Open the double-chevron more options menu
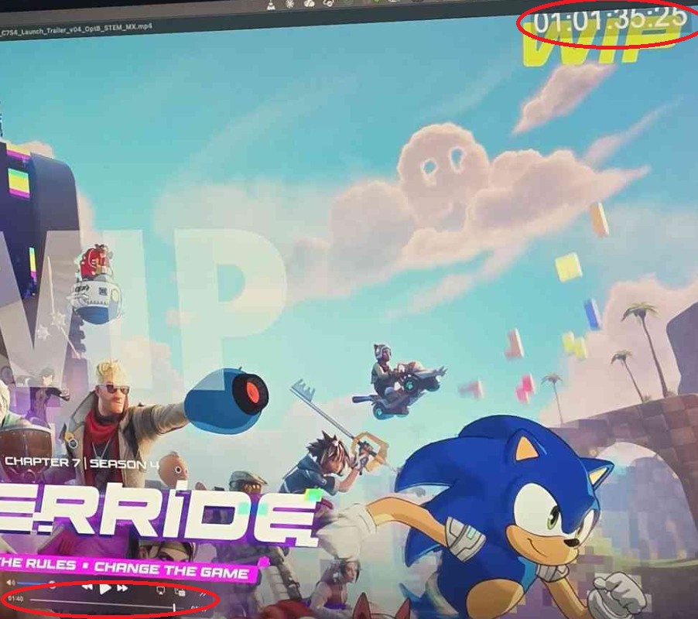 coord(203,594)
